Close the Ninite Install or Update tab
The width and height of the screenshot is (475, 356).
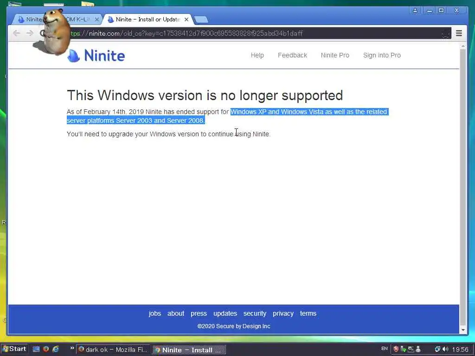click(186, 19)
